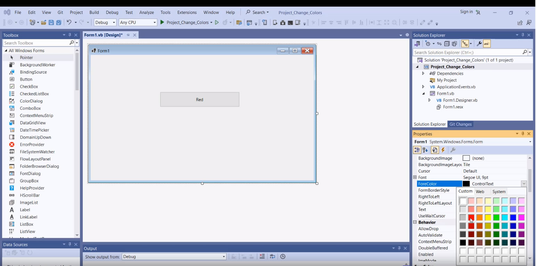
Task: Click the Search Toolbox input field
Action: 36,43
